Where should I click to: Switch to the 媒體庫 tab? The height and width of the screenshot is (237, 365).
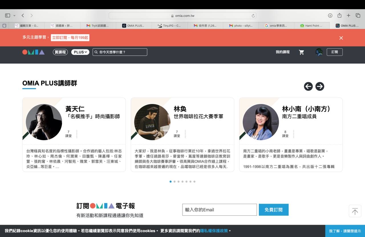(62, 26)
